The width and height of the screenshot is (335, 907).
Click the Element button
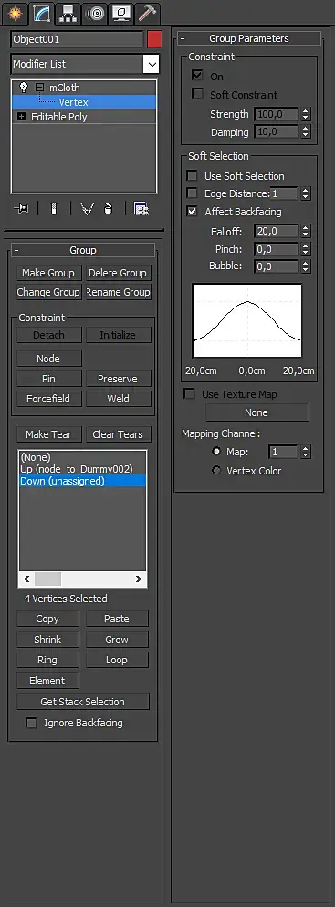[47, 681]
